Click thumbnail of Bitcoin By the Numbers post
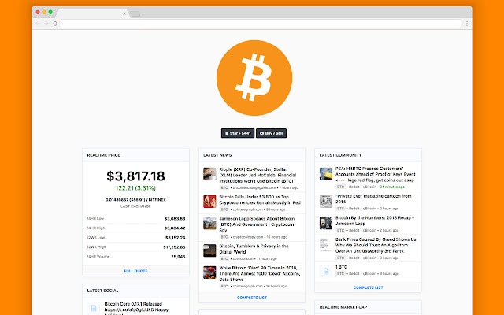Screen dimensions: 504x315 [x=326, y=223]
